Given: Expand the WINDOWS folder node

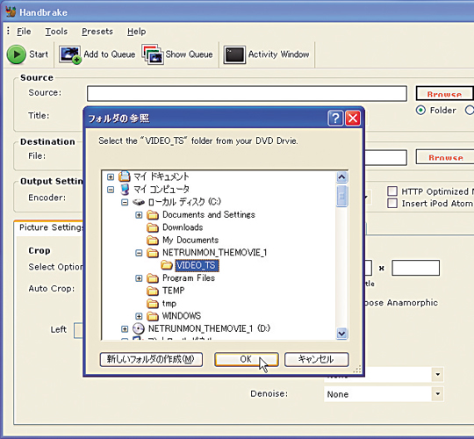Looking at the screenshot, I should coord(139,316).
